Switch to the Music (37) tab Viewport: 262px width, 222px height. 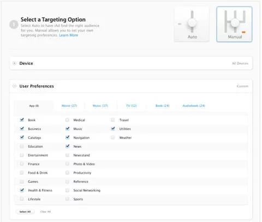tap(100, 106)
